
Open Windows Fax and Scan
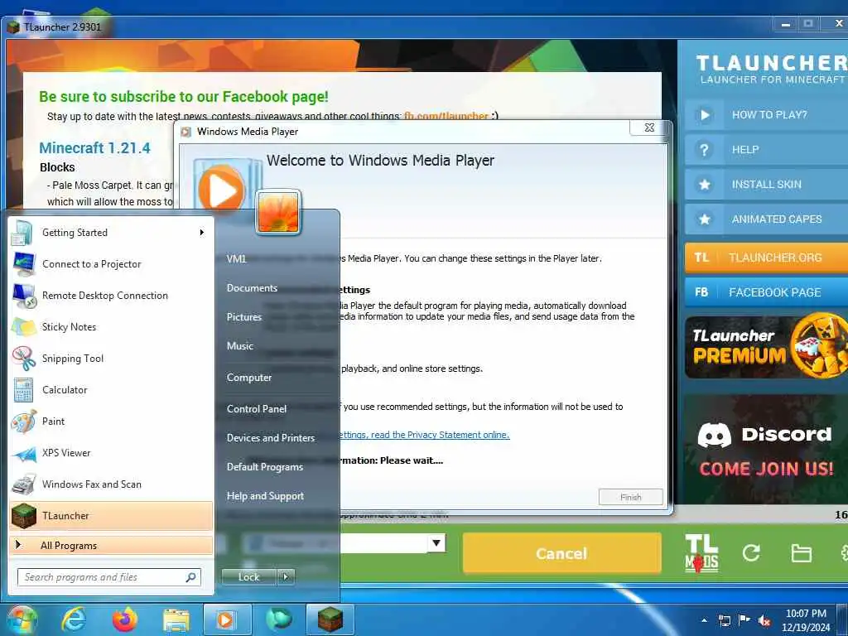coord(111,484)
